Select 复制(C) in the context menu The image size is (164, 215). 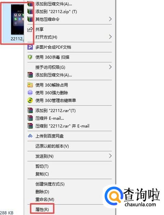coord(42,174)
